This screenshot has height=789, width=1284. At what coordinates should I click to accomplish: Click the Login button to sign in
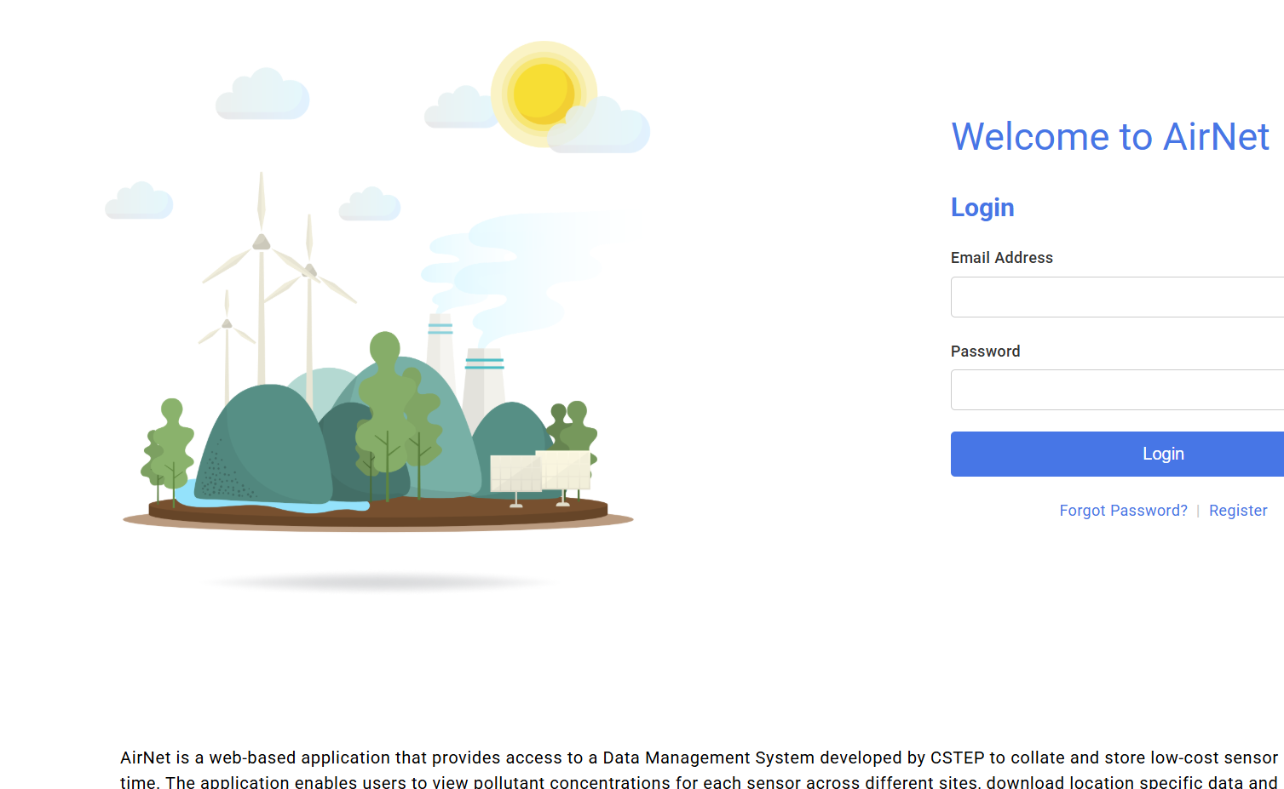[1162, 454]
